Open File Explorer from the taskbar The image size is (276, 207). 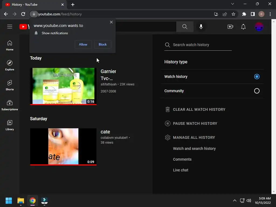tap(20, 201)
